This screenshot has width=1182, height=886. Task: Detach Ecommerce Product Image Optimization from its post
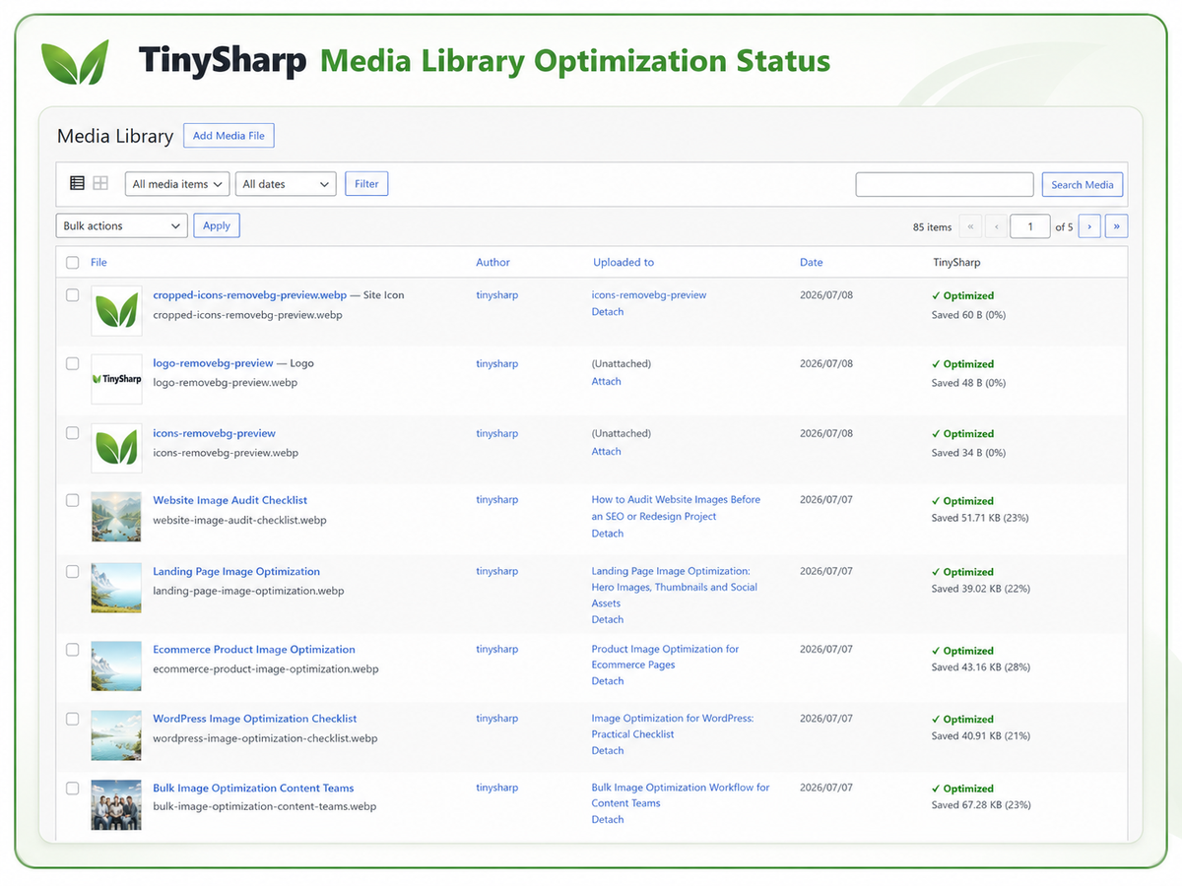[608, 681]
